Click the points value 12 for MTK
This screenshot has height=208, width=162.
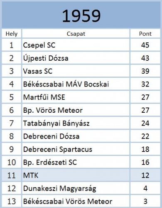[x=145, y=175]
